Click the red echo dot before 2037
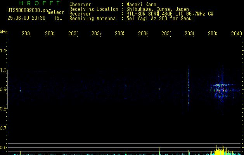 pos(159,89)
